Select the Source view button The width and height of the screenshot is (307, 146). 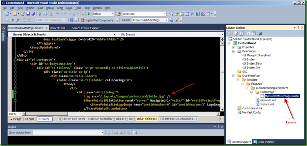point(45,119)
